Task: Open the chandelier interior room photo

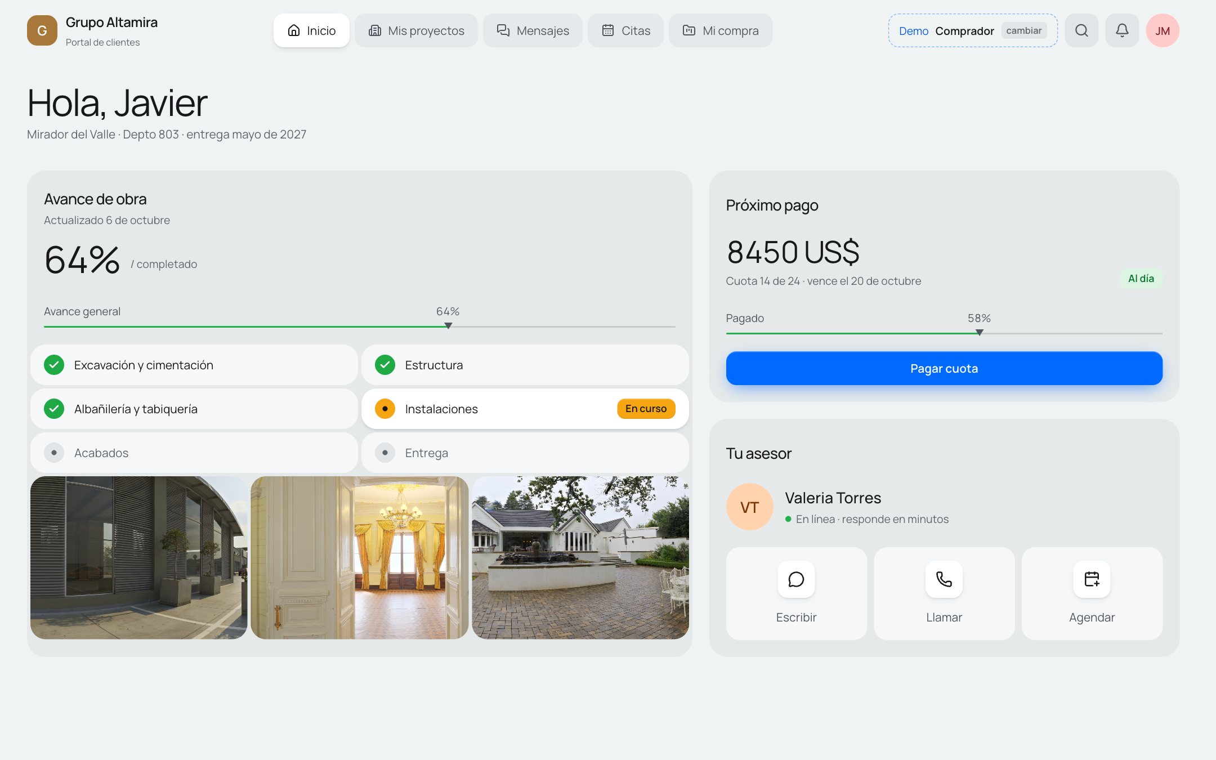Action: click(360, 557)
